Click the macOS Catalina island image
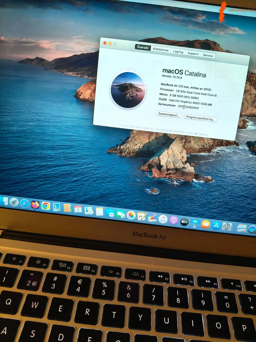 (128, 90)
